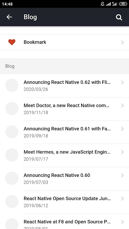
Task: Expand Bookmark row using its chevron
Action: tap(123, 42)
